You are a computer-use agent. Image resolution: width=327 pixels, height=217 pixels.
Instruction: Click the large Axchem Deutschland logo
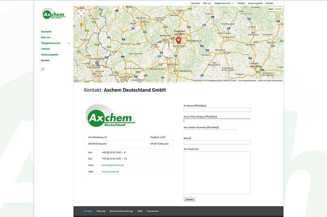click(x=110, y=116)
